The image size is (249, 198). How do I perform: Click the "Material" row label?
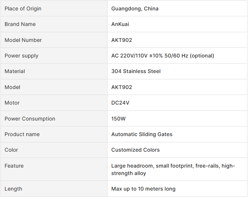[x=15, y=71]
